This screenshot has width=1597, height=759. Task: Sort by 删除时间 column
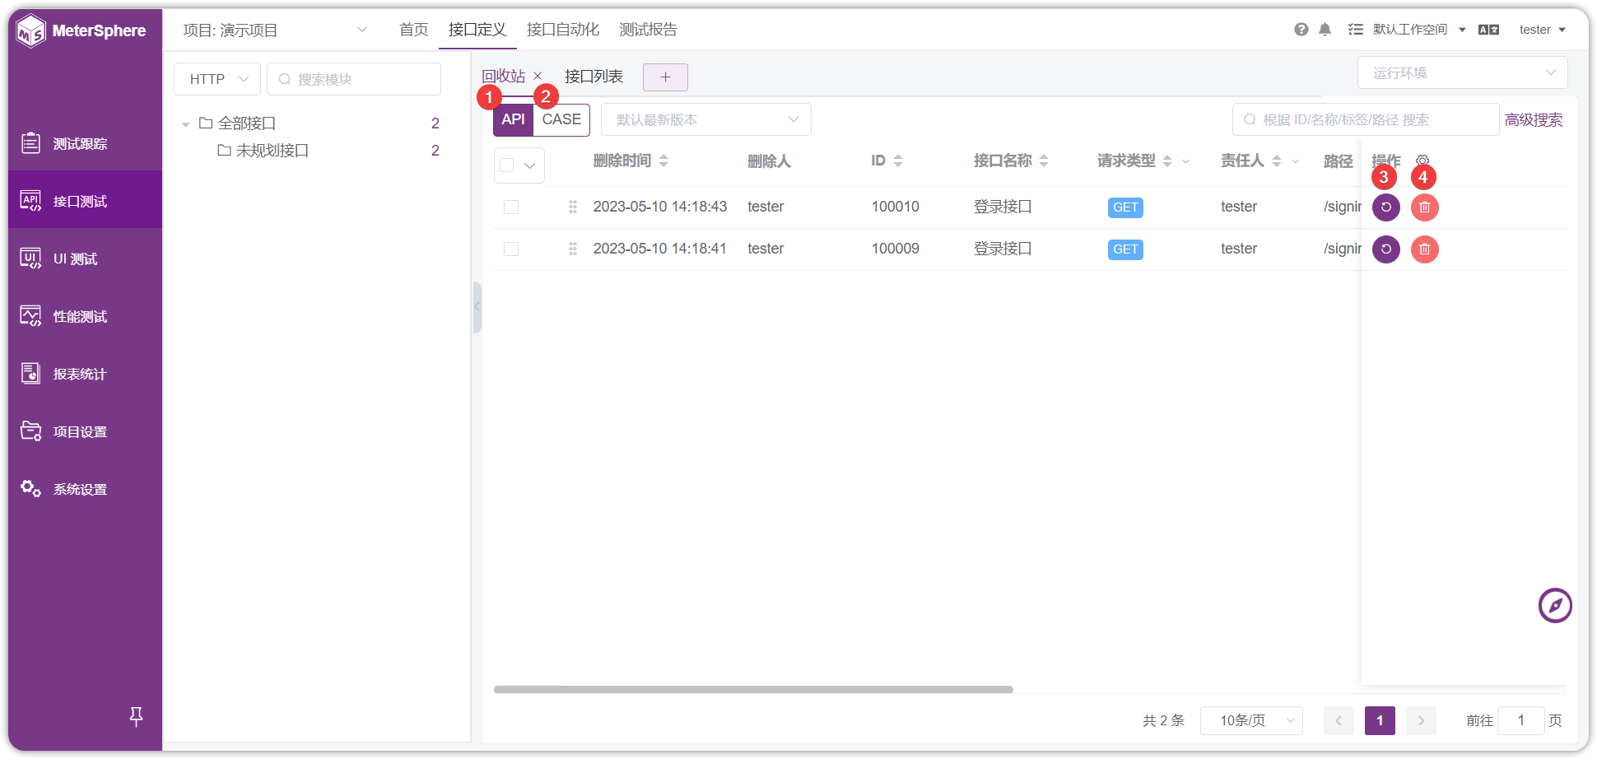(663, 161)
